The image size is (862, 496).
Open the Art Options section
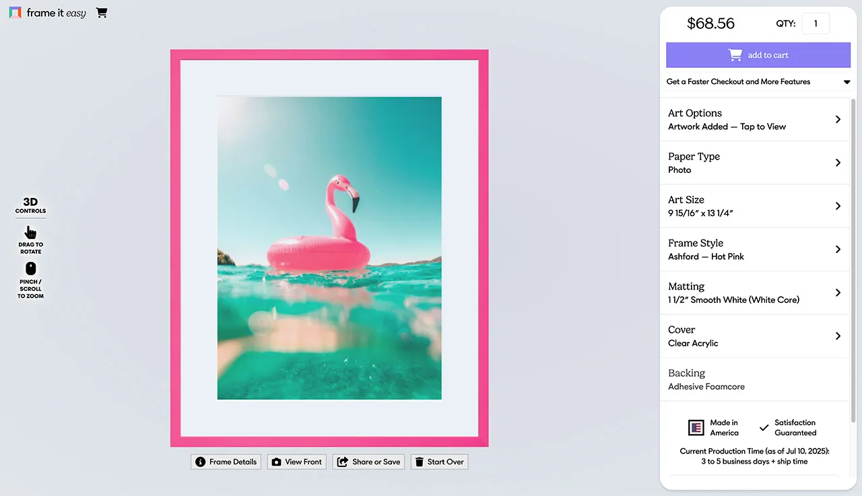(754, 119)
